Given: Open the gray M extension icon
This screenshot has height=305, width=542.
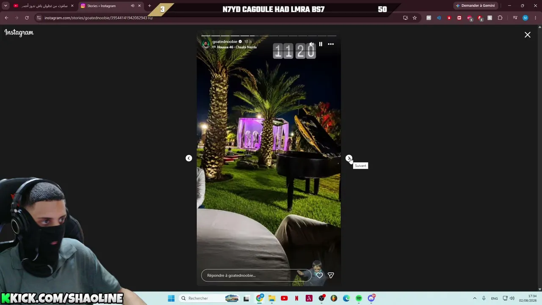Looking at the screenshot, I should coord(429,18).
